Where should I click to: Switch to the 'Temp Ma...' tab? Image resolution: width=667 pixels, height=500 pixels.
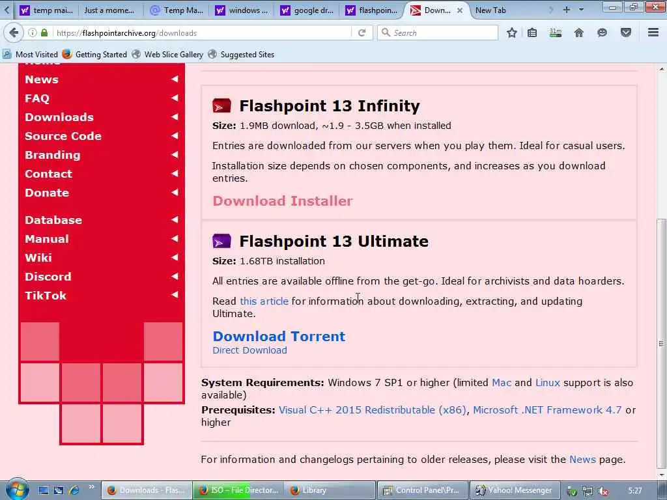177,10
